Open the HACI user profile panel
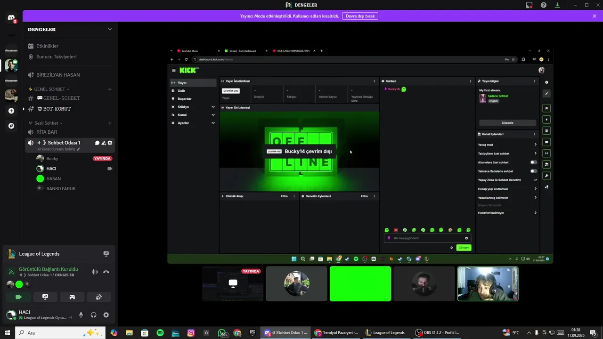The height and width of the screenshot is (339, 603). tap(39, 315)
